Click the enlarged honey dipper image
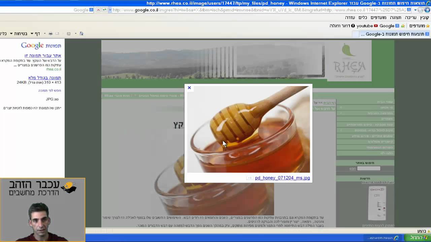The height and width of the screenshot is (242, 431). tap(248, 129)
